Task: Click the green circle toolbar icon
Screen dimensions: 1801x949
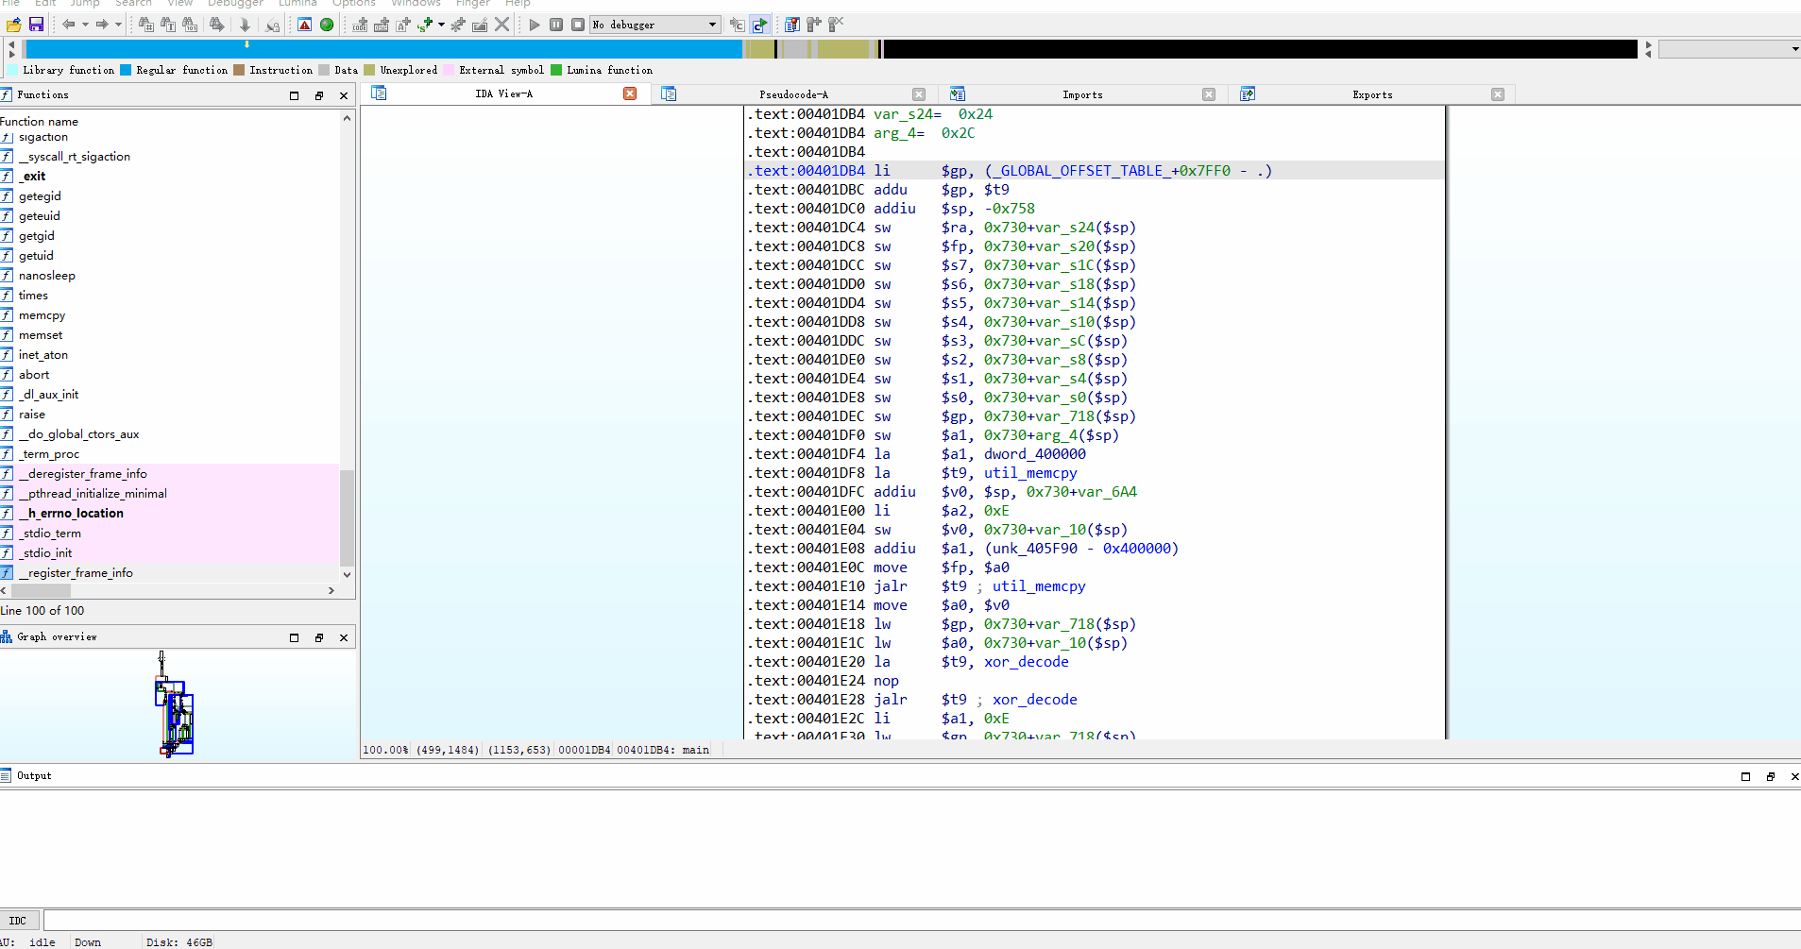Action: coord(327,25)
